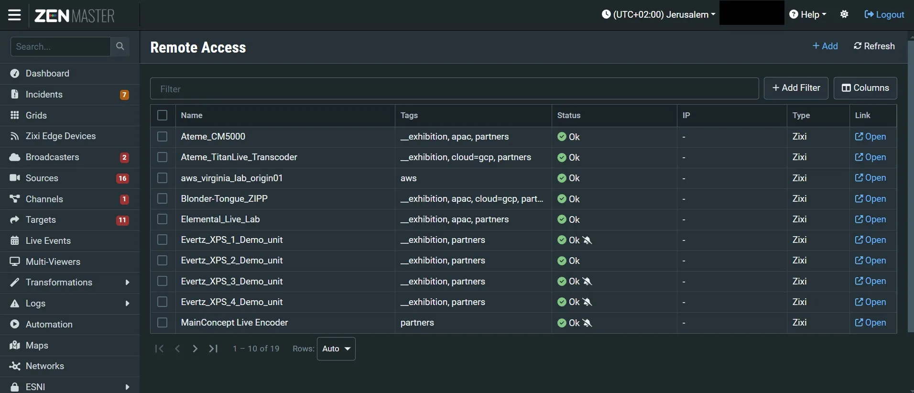914x393 pixels.
Task: Open the Columns chooser
Action: point(865,88)
